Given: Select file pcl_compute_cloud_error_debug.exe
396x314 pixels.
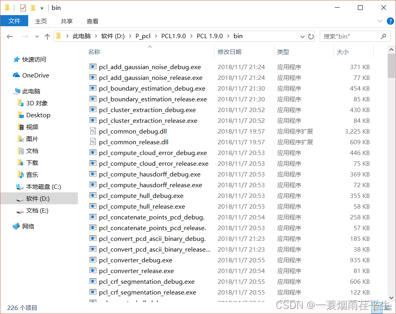Looking at the screenshot, I should [153, 153].
